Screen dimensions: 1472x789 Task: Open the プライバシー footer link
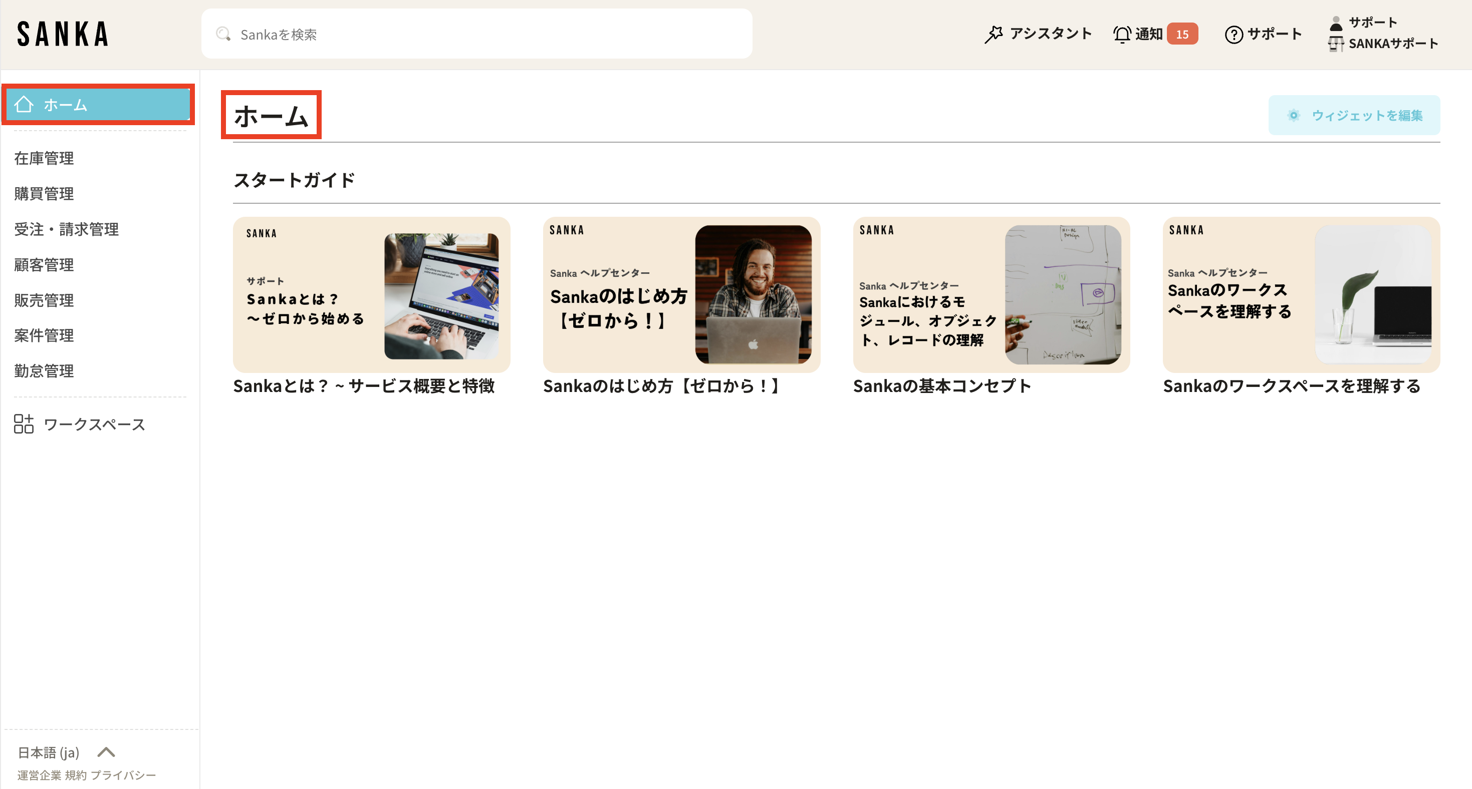123,774
